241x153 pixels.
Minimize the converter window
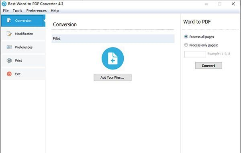[x=206, y=4]
